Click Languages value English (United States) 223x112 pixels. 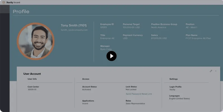(179, 99)
